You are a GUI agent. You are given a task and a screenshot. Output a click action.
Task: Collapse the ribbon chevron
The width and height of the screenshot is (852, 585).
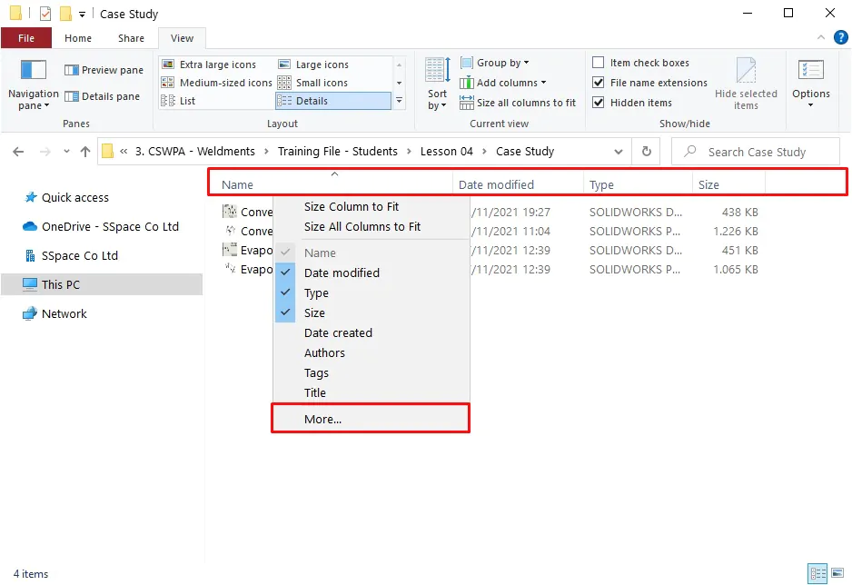pos(820,37)
